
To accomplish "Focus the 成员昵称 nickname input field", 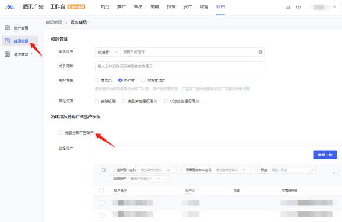I will click(x=180, y=66).
